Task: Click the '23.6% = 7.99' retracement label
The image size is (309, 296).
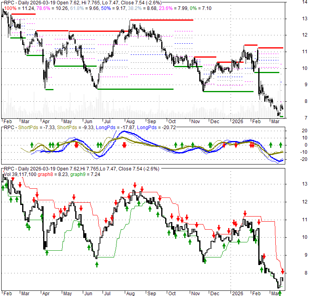Action: (x=173, y=8)
